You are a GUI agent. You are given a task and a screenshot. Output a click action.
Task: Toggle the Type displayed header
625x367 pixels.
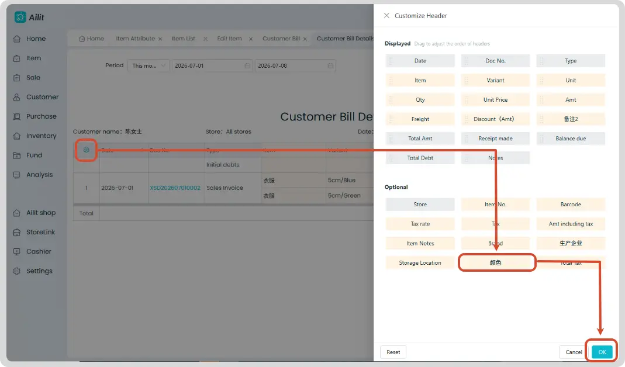(571, 61)
